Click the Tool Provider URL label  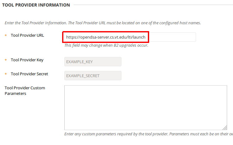(x=27, y=35)
